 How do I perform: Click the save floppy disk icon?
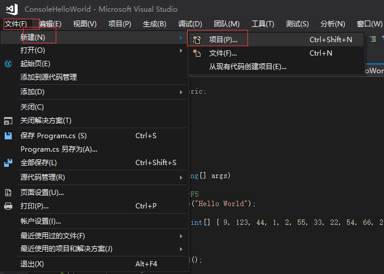tap(8, 136)
